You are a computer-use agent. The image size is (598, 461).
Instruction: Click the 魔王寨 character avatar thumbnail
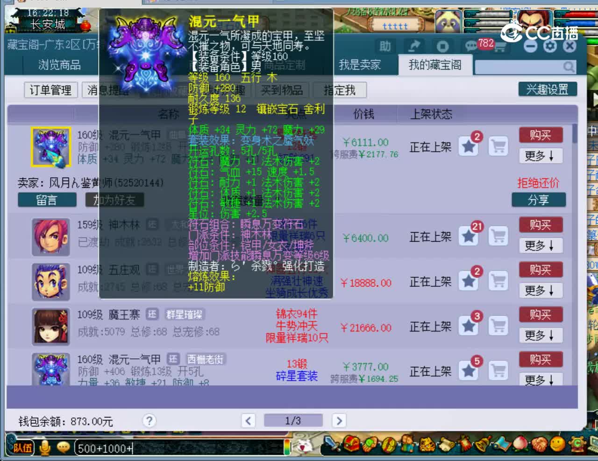[x=51, y=327]
